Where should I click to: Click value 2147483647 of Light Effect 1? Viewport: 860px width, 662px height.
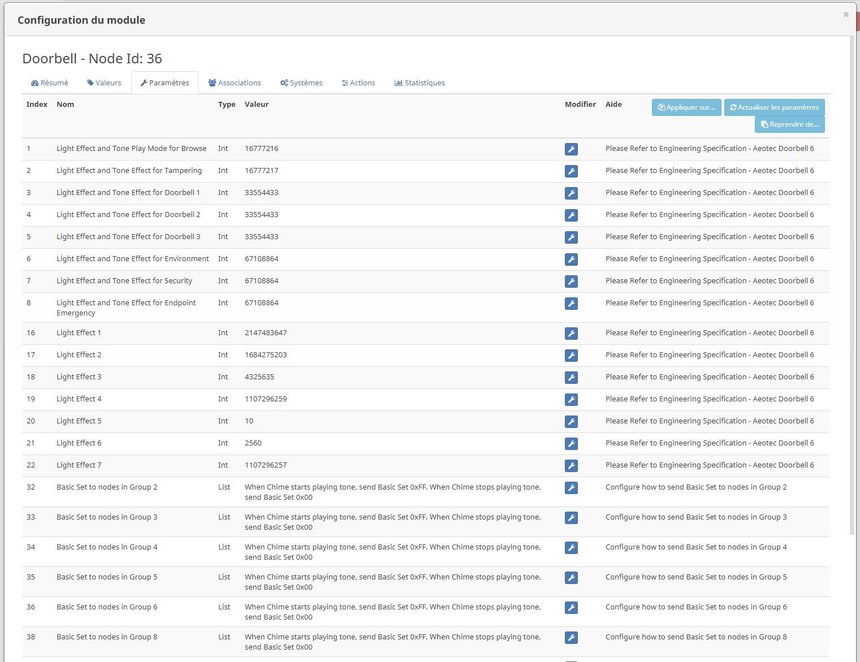(266, 333)
